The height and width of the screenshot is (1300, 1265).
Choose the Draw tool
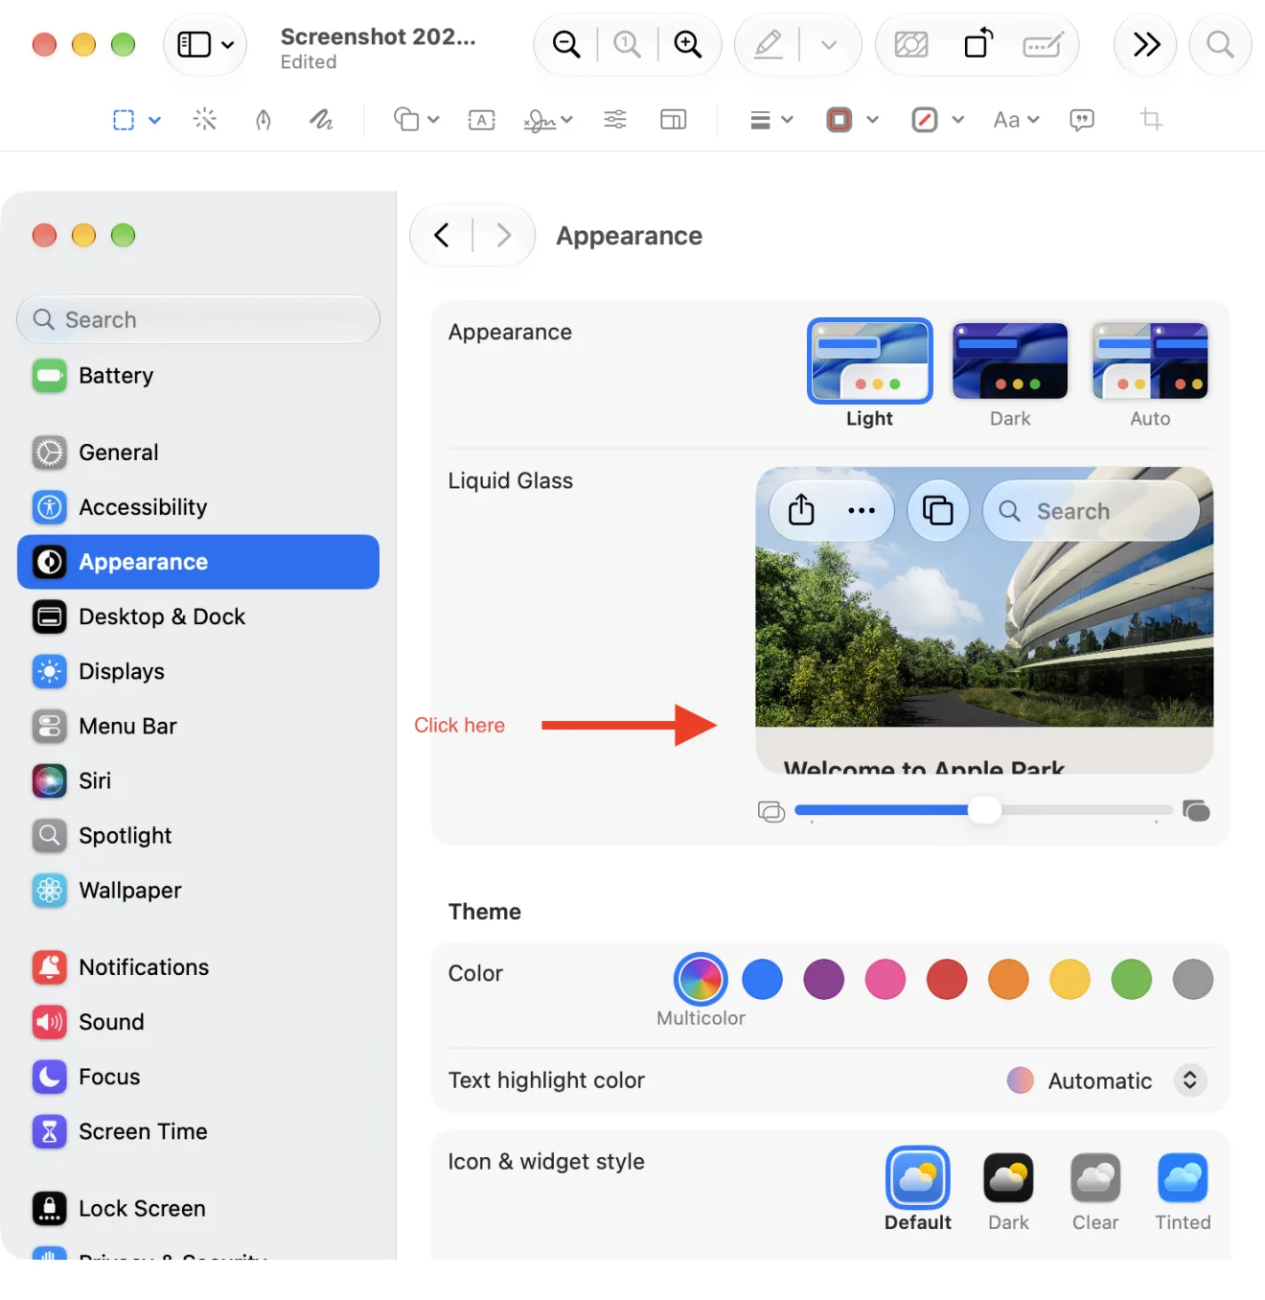321,120
